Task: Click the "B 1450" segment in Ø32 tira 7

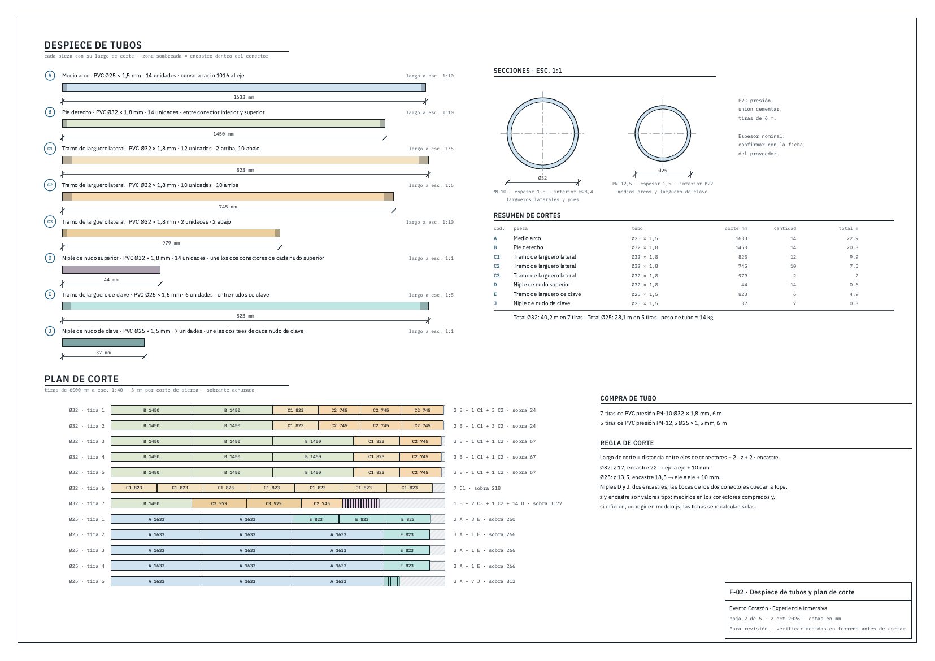Action: coord(151,503)
